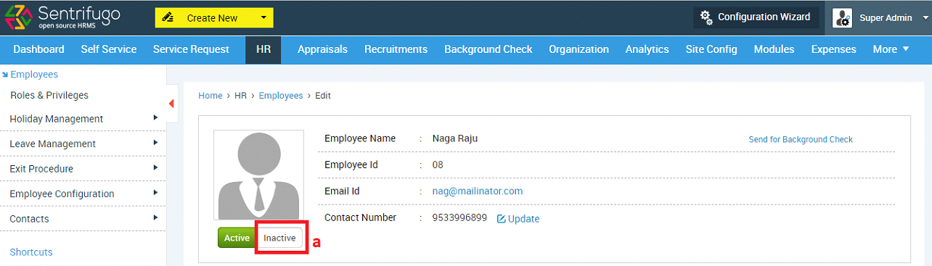
Task: Click the Configuration Wizard gear icon
Action: (706, 17)
